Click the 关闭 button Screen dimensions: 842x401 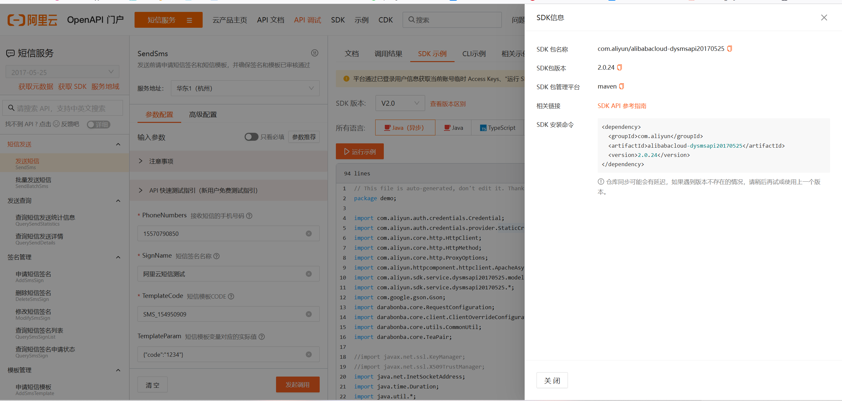pyautogui.click(x=552, y=381)
